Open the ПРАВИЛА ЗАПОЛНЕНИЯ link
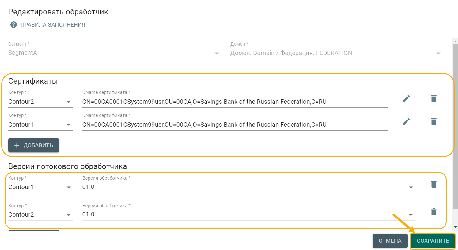 pos(53,25)
